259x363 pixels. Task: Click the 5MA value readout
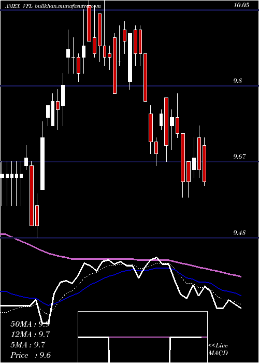coord(28,345)
